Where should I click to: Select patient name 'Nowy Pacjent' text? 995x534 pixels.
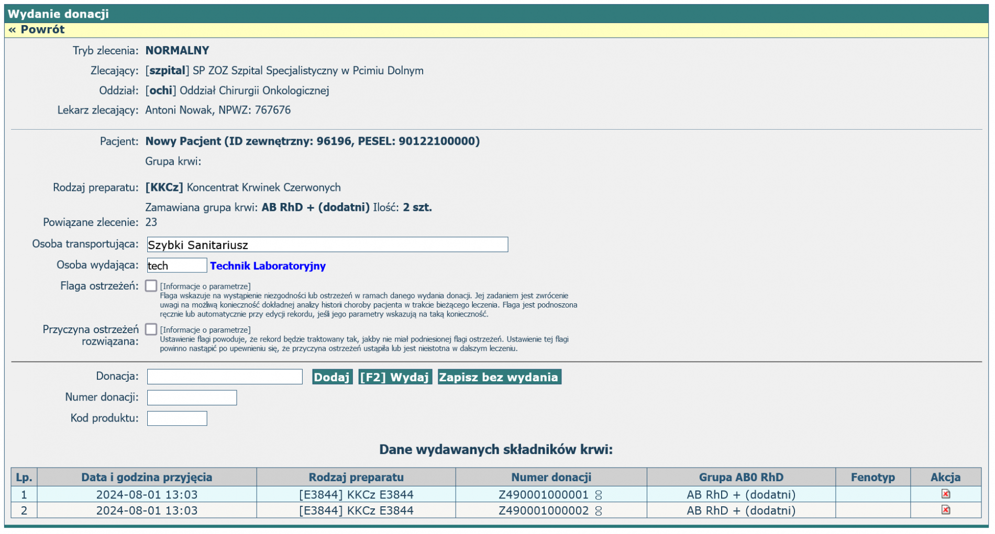183,141
